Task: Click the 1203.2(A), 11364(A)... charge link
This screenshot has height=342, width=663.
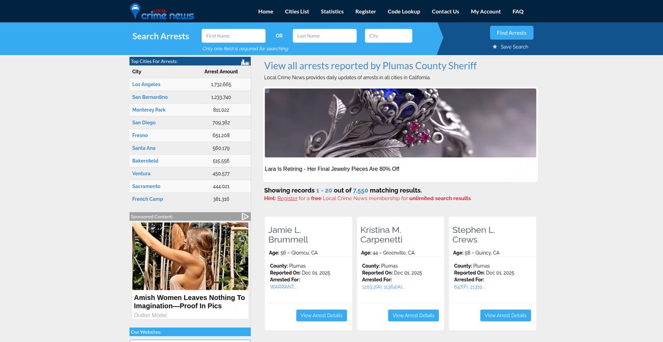Action: click(383, 287)
